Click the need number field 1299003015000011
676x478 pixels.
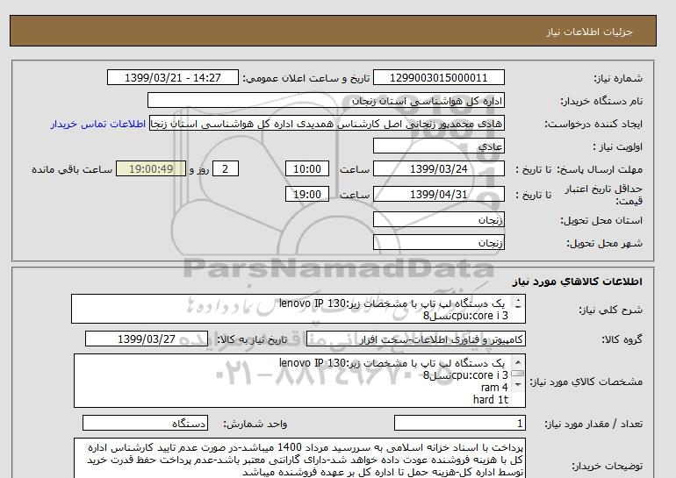tap(438, 77)
